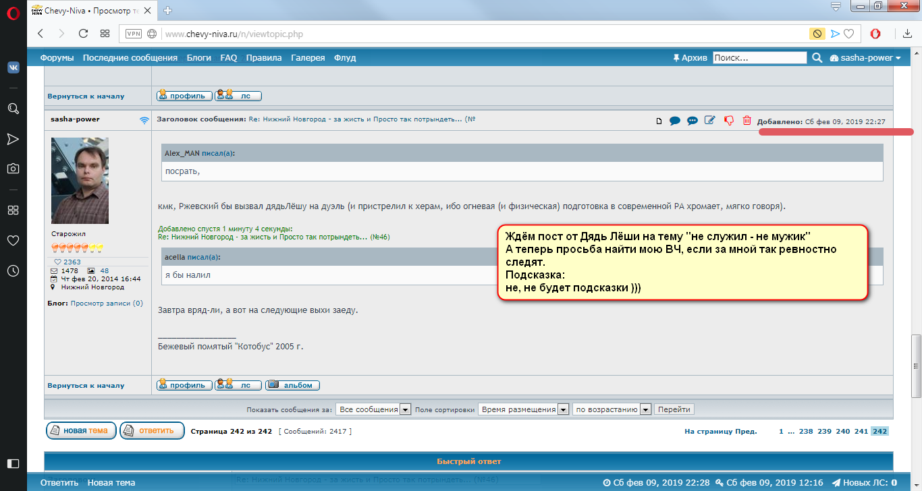Screen dimensions: 922x491
Task: Click the edit post pencil icon
Action: [x=709, y=121]
